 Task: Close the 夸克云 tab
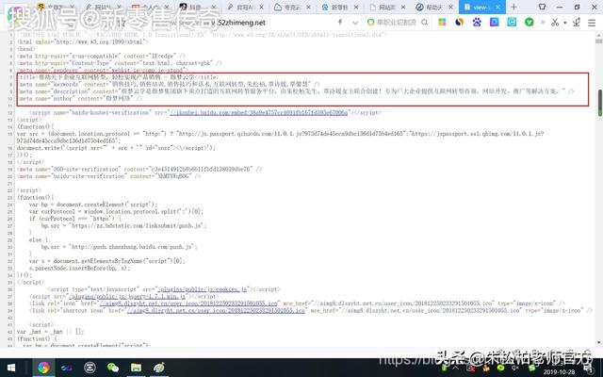309,8
